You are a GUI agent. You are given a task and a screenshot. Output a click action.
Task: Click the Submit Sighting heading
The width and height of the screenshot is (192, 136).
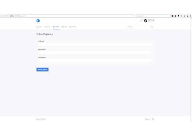point(44,34)
